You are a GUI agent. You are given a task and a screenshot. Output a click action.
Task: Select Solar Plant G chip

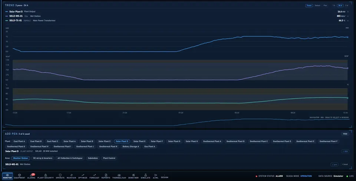coord(174,141)
